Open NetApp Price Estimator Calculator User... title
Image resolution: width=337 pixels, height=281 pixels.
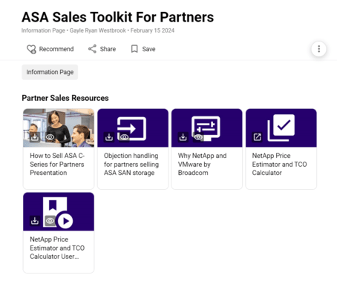[x=57, y=248]
